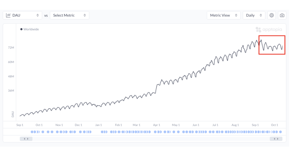Click the 72M y-axis label

[11, 48]
